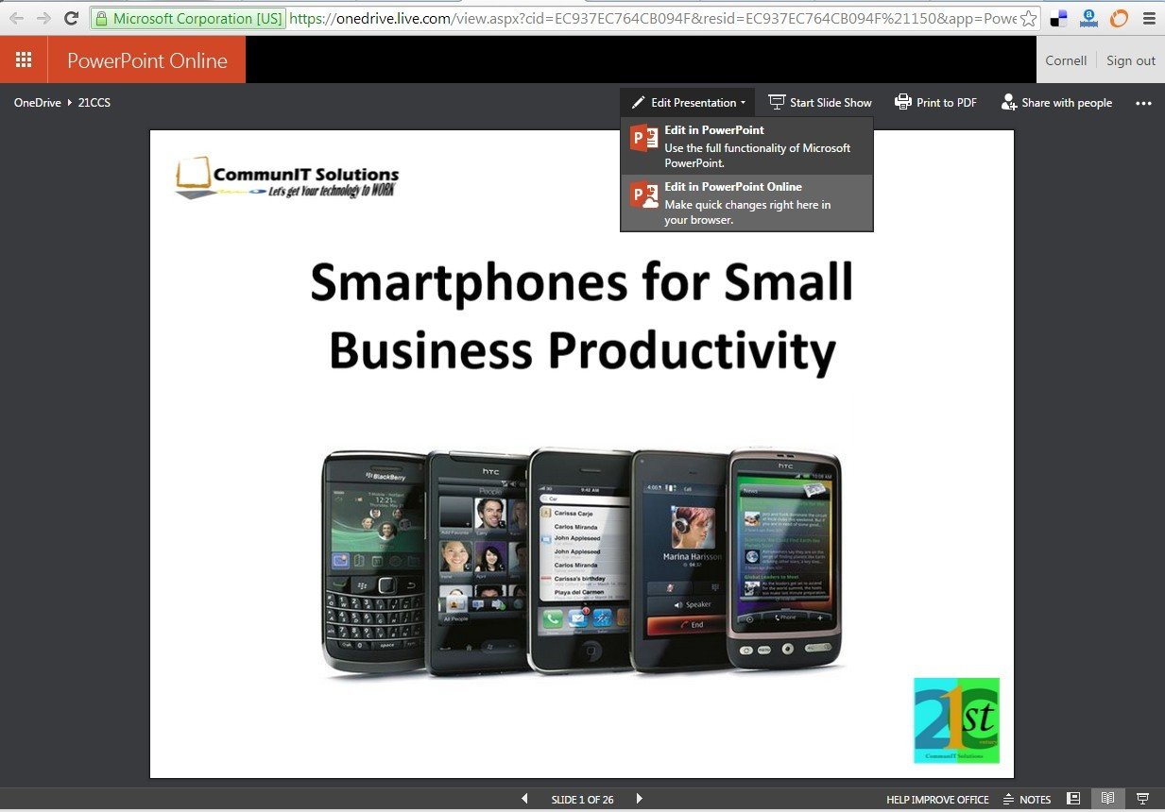
Task: Click the Print to PDF label
Action: (x=947, y=102)
